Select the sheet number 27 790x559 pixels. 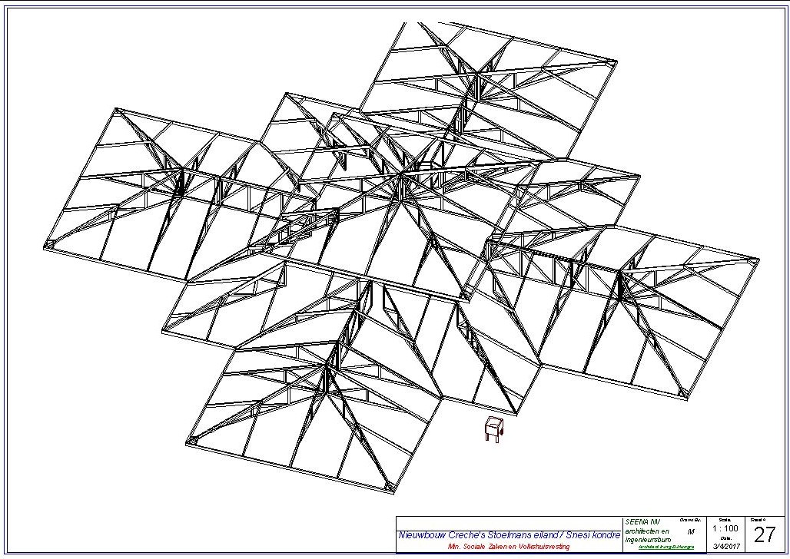coord(765,535)
